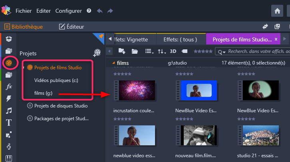Click the help question mark icon
The width and height of the screenshot is (290, 162).
[x=89, y=11]
